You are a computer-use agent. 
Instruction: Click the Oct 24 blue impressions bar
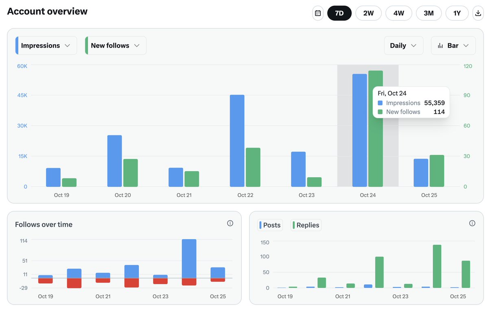coord(359,131)
